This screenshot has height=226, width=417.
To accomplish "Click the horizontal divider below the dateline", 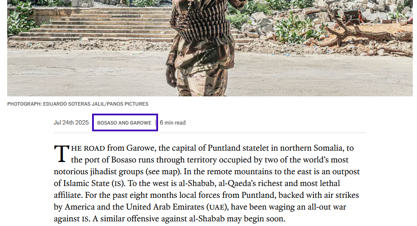I will (210, 133).
